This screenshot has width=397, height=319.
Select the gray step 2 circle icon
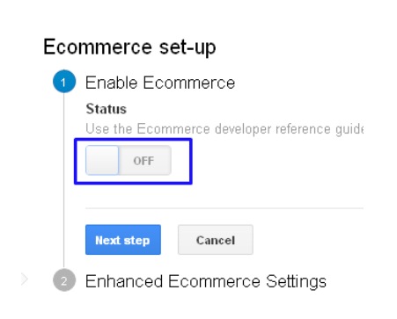tap(64, 280)
